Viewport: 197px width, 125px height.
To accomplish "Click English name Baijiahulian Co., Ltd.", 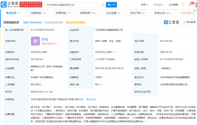I will click(x=42, y=92).
